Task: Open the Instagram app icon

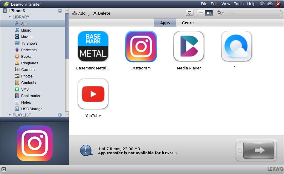Action: point(141,46)
